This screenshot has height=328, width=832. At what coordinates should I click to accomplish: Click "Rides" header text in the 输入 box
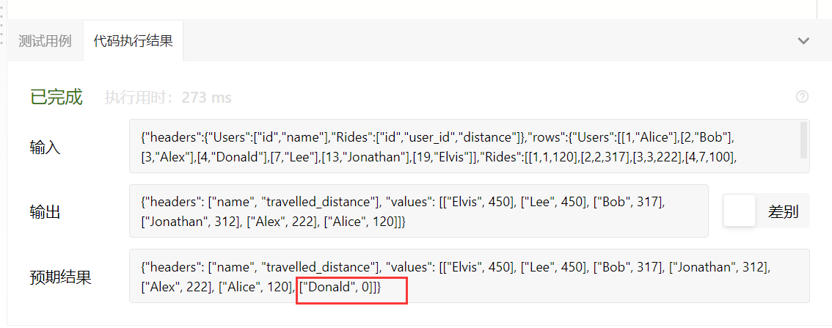pyautogui.click(x=351, y=136)
